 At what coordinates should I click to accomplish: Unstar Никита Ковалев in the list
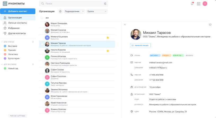click(108, 51)
